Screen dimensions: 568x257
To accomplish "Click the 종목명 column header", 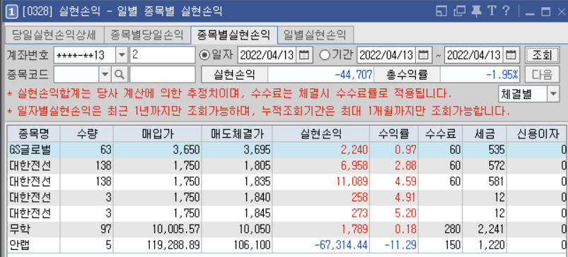I will coord(34,134).
